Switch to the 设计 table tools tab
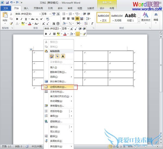This screenshot has height=149, width=163. click(102, 8)
